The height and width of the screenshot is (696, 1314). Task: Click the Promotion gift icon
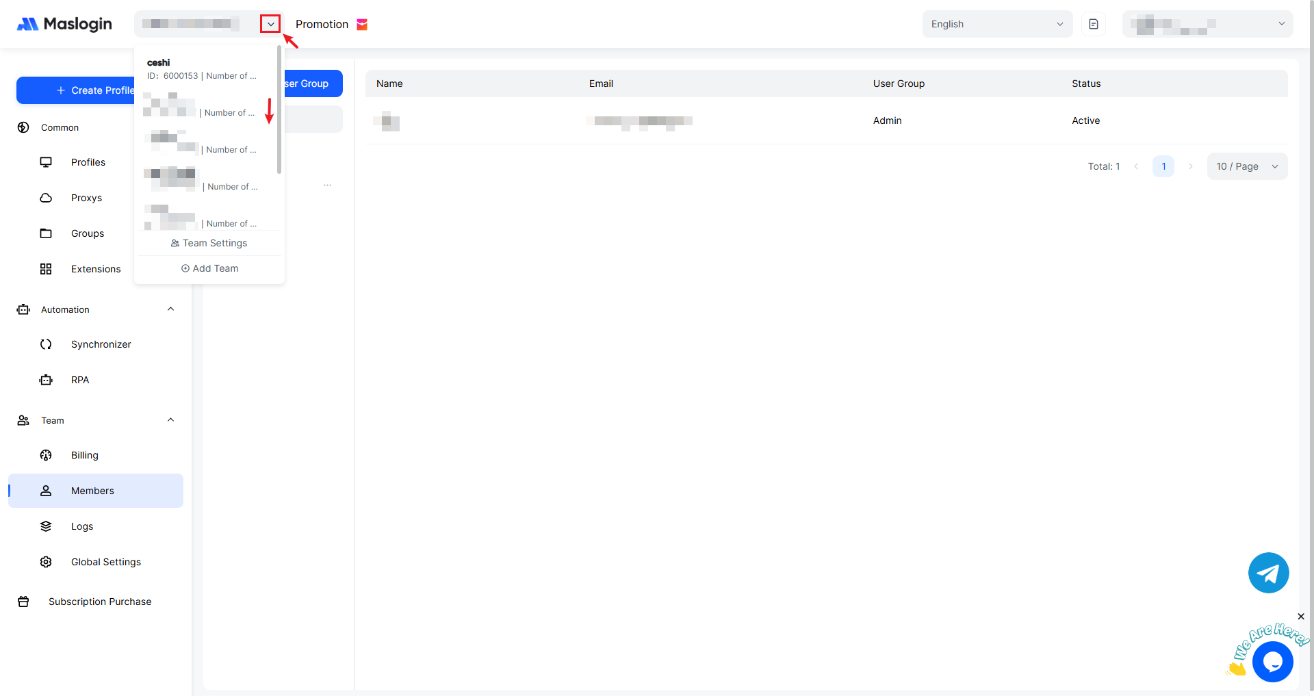[362, 25]
